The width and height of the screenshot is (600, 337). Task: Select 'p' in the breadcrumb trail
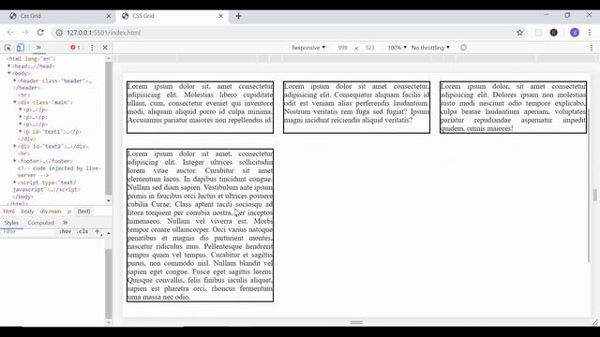tap(69, 212)
